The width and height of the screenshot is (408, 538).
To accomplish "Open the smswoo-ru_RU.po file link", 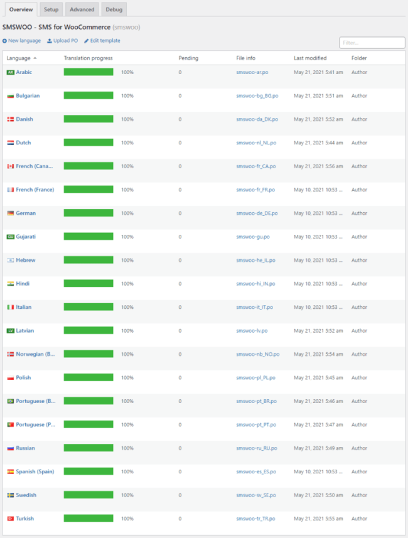I will 257,448.
